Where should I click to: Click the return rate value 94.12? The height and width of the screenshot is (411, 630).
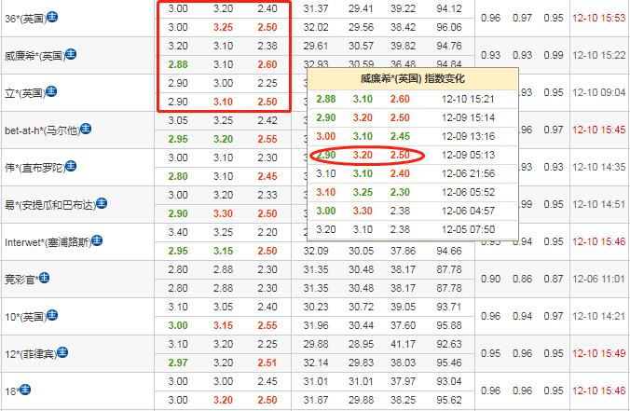click(449, 8)
